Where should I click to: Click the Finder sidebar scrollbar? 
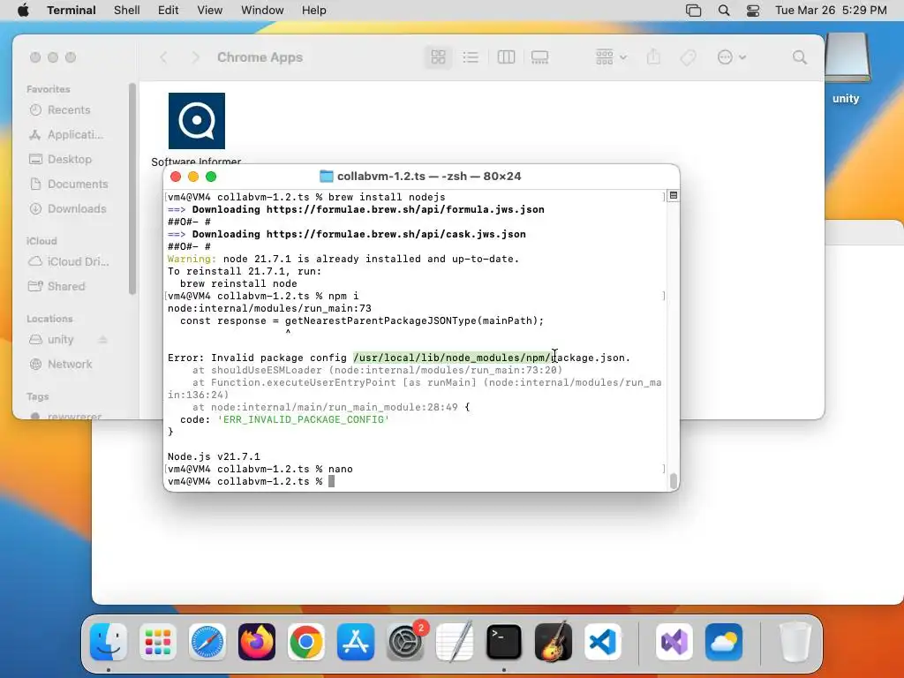pos(132,189)
